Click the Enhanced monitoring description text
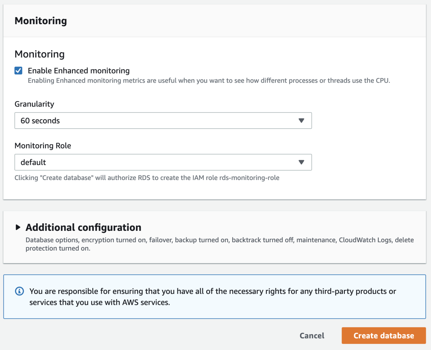The width and height of the screenshot is (431, 350). [209, 81]
